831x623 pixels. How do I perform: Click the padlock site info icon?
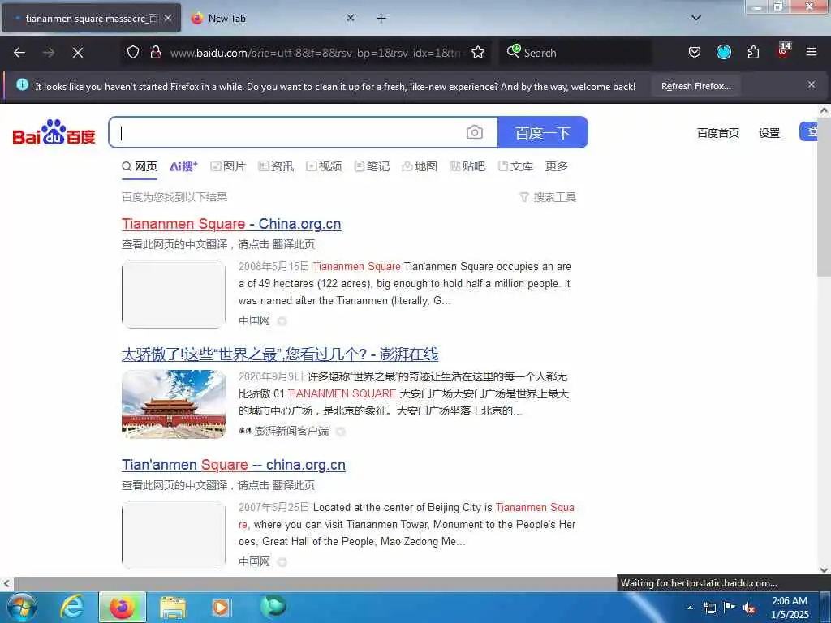click(155, 53)
